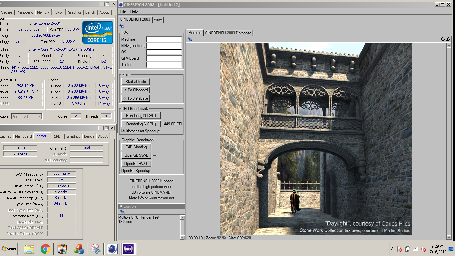Select the CINEBENCH 2003 Database tab
455x256 pixels.
[228, 33]
